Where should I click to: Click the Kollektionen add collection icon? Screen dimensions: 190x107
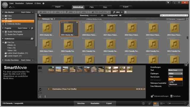[x=32, y=39]
